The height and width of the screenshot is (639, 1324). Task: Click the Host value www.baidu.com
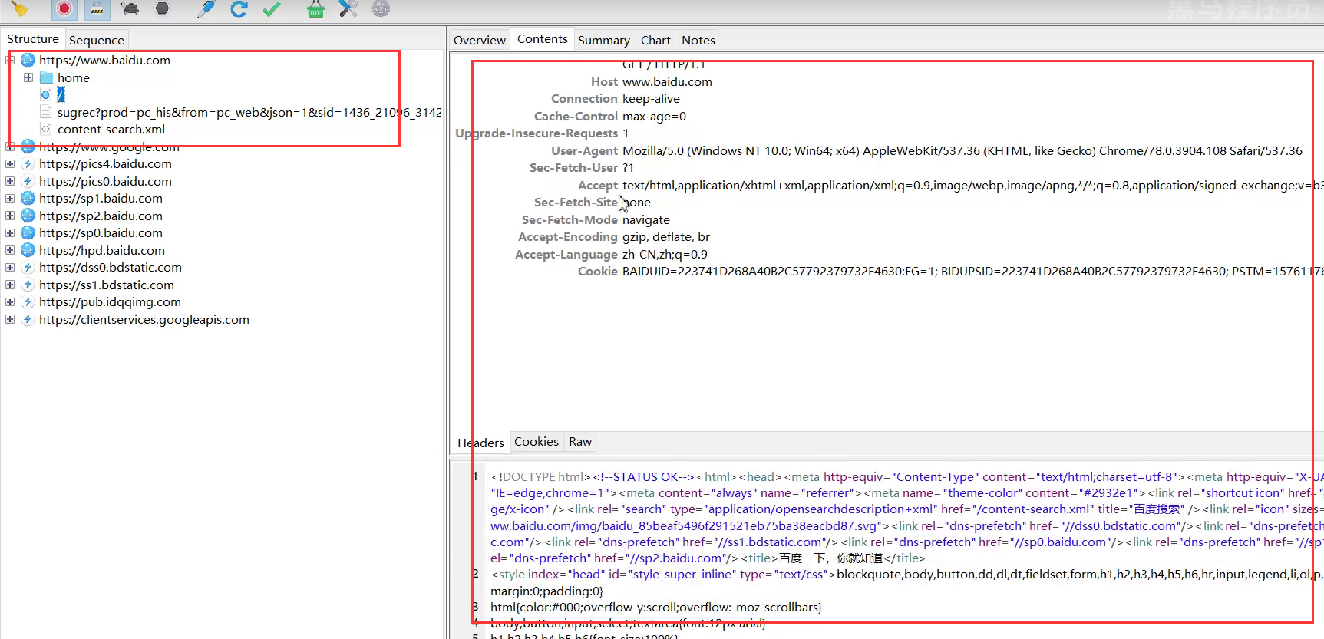point(667,81)
